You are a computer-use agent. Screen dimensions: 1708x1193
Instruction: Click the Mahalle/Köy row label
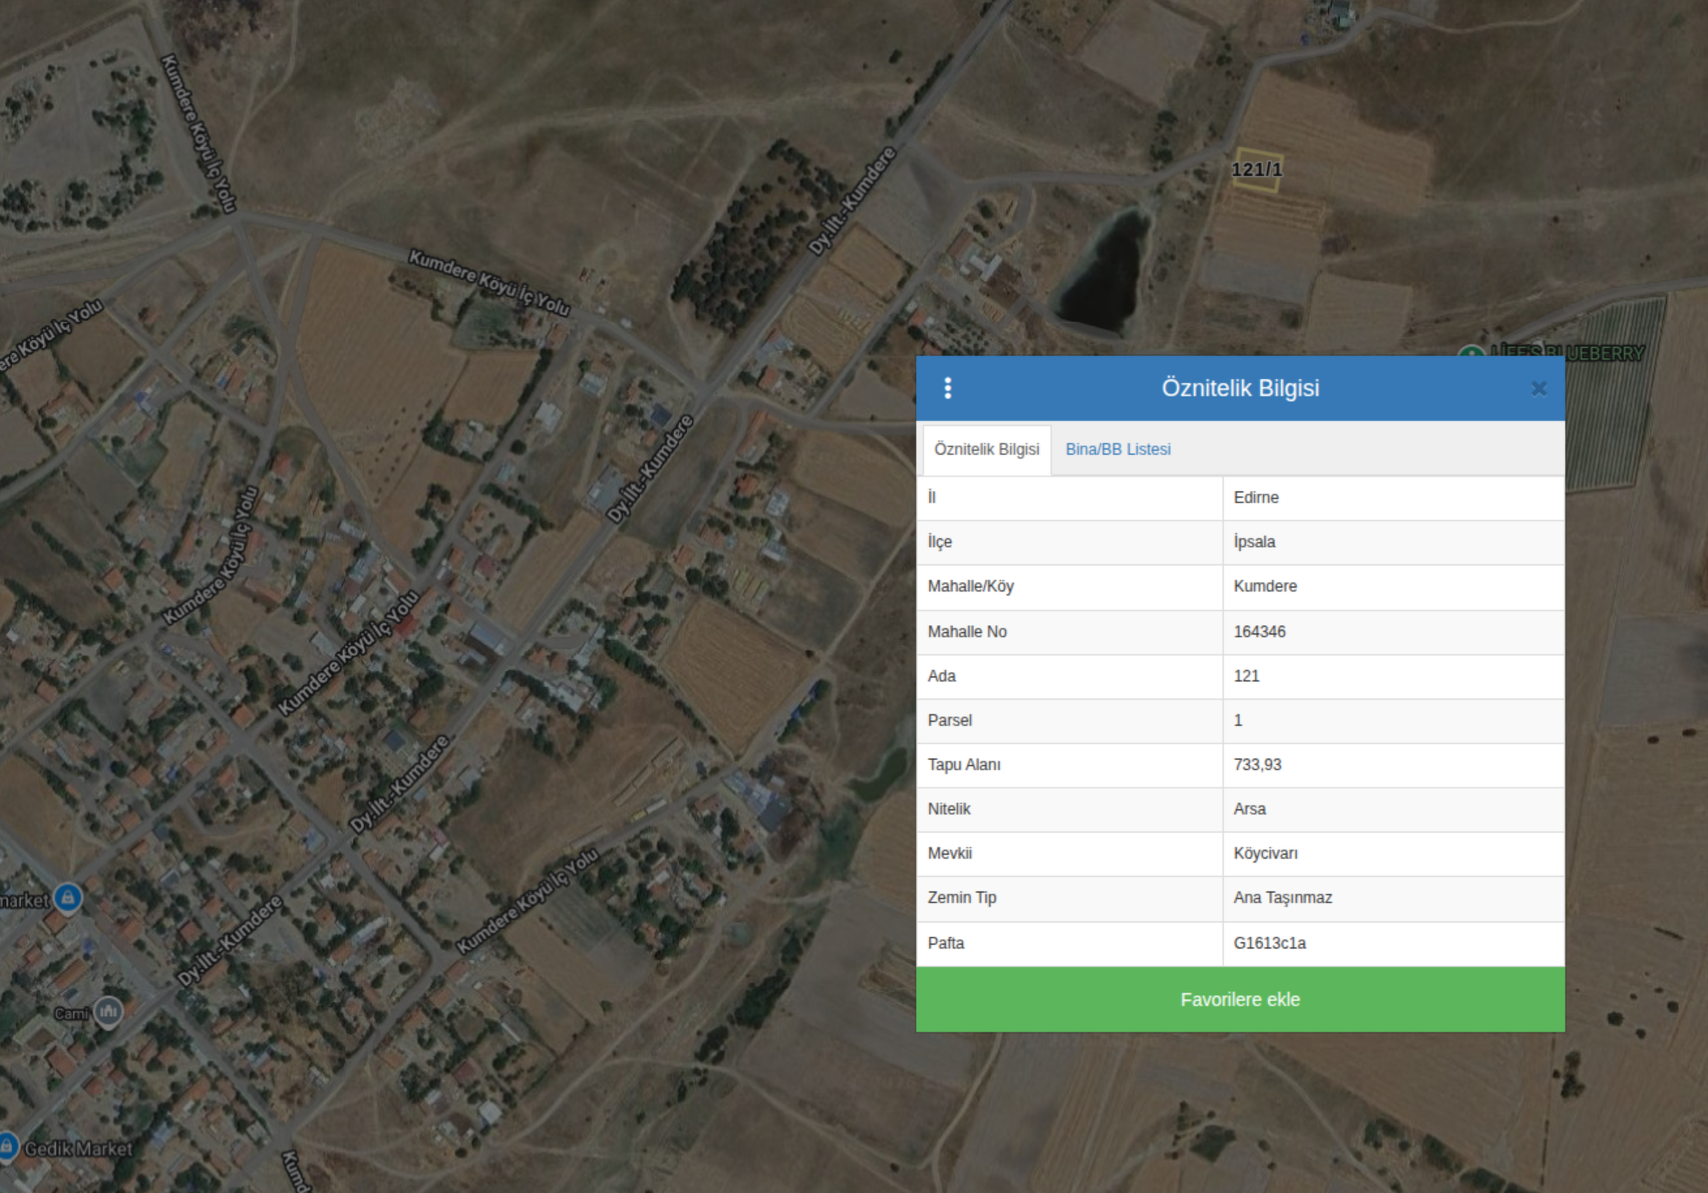(971, 587)
